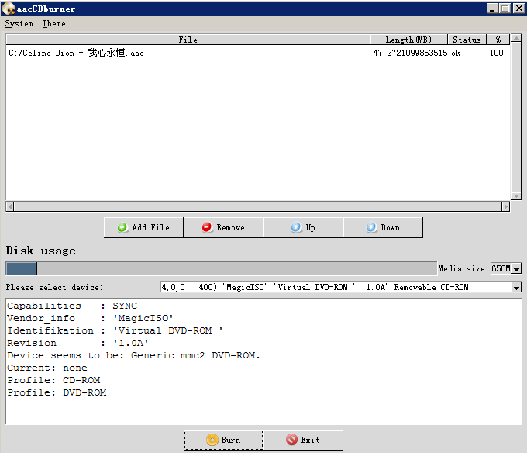Click the file list vertical scrollbar track
This screenshot has height=453, width=527.
516,116
